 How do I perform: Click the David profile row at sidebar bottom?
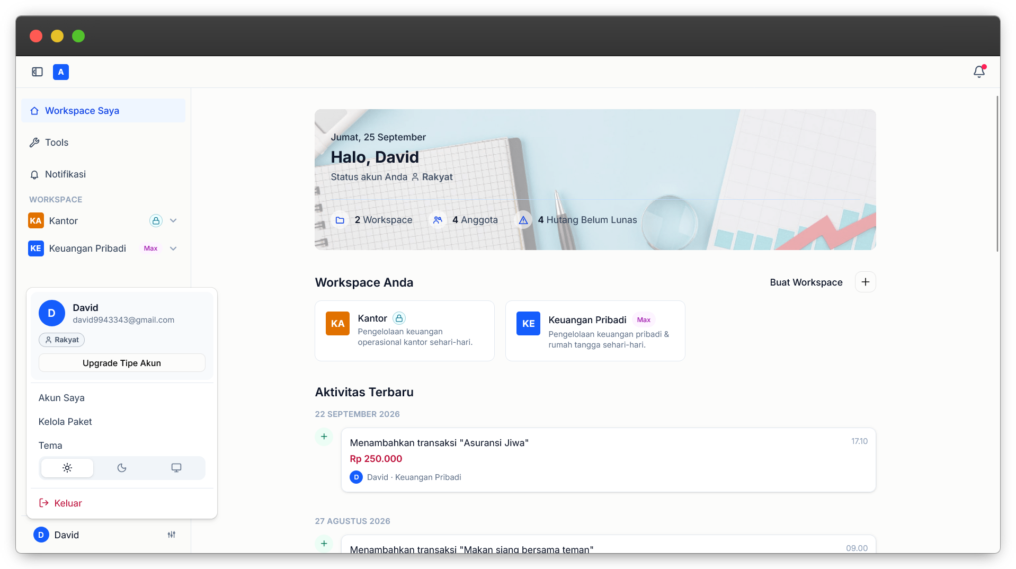tap(103, 535)
